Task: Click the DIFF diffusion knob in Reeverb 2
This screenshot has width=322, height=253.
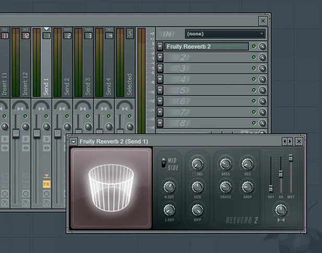Action: click(x=197, y=210)
